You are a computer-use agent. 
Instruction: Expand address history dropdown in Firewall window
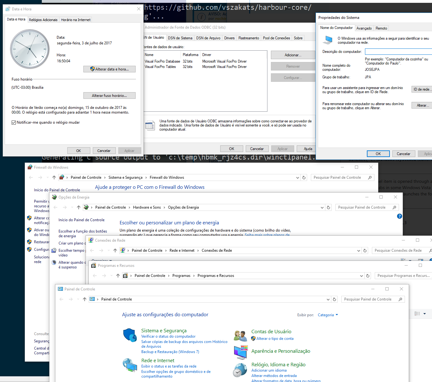(x=298, y=177)
